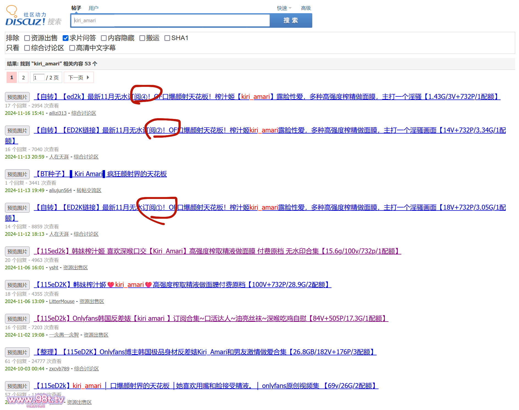Open the 转帖交流区 forum link
This screenshot has height=410, width=519.
coord(89,190)
